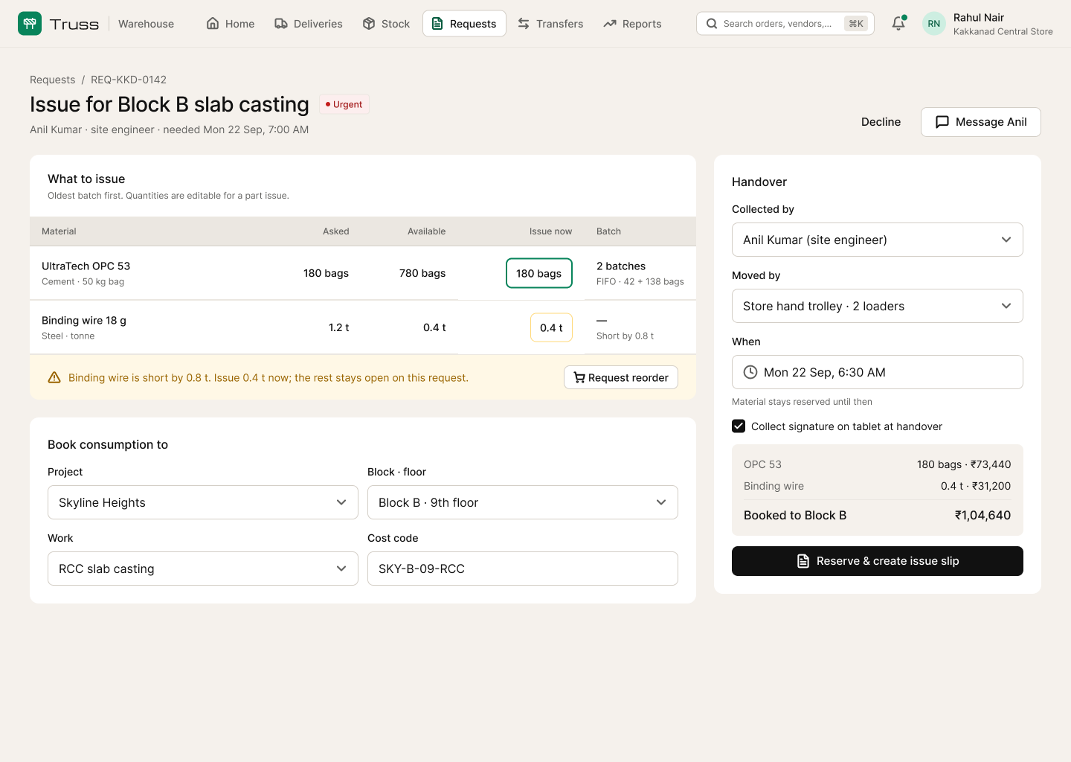Open the Moved by dropdown
The width and height of the screenshot is (1071, 762).
pos(878,306)
